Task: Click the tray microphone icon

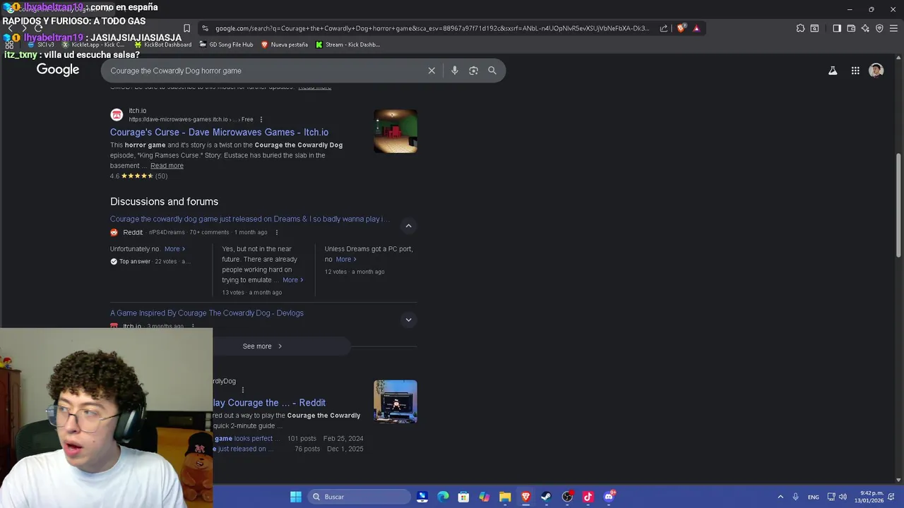Action: [795, 497]
